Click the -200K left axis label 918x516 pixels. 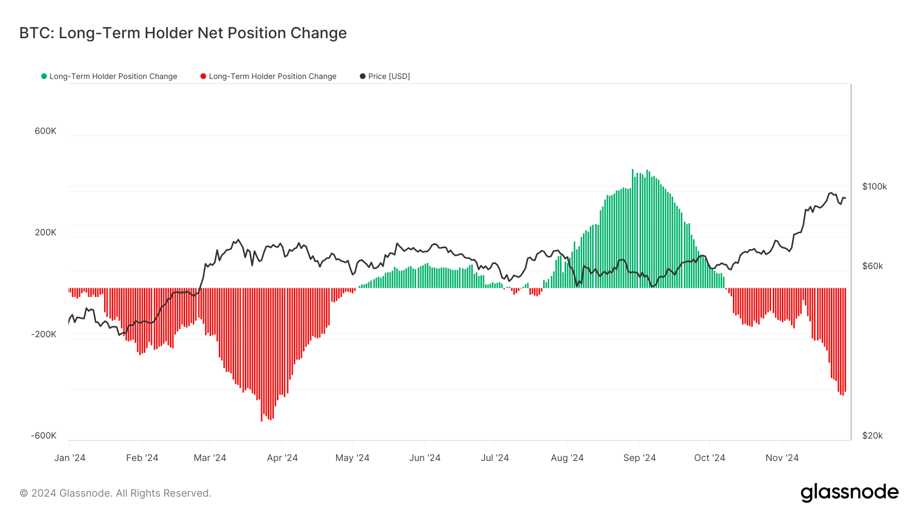(44, 334)
